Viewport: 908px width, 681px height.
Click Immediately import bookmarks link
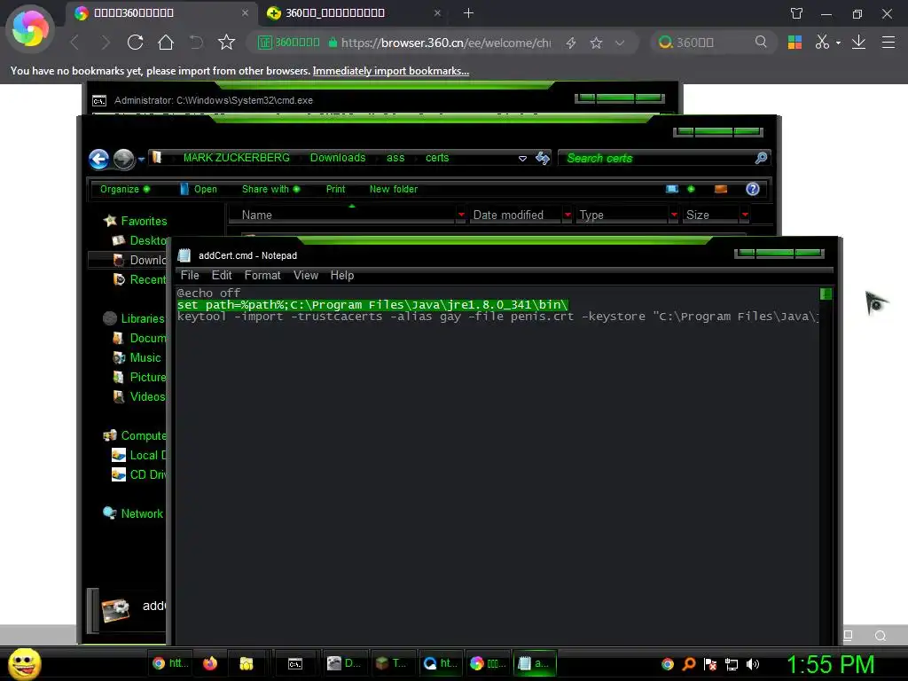point(391,71)
